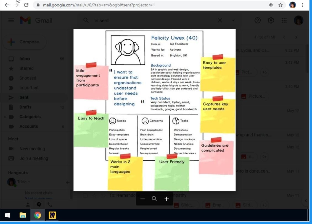312x224 pixels.
Task: Click the Felicity Uwex persona image
Action: tap(154, 110)
